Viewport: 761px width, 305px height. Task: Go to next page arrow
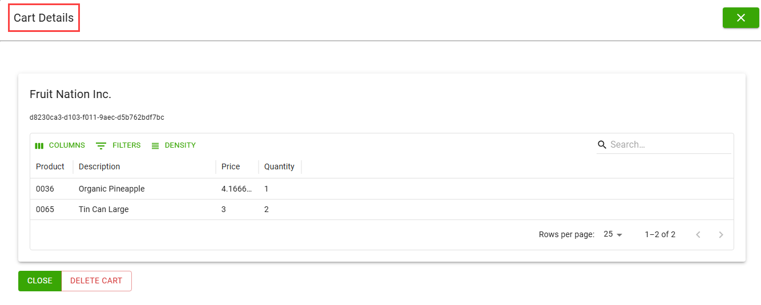(721, 234)
